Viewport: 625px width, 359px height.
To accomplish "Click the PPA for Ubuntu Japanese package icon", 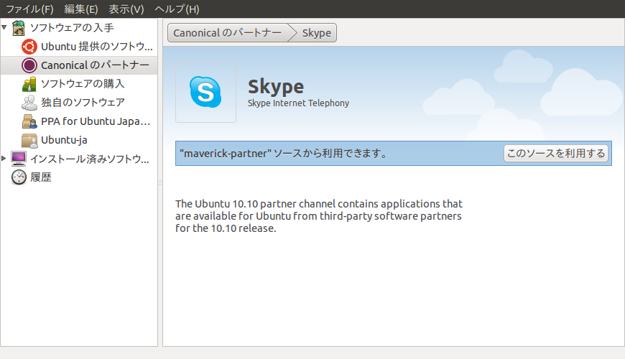I will (29, 121).
